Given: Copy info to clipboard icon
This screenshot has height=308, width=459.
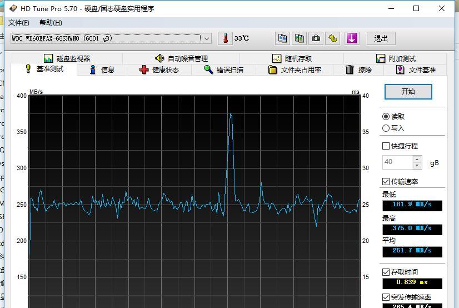Looking at the screenshot, I should click(282, 38).
